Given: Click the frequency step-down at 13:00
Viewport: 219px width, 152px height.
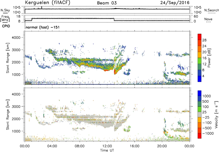Looking at the screenshot, I should (114, 19).
